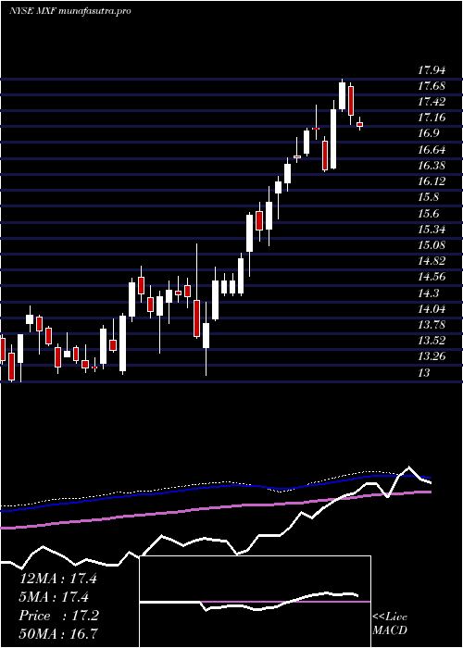Viewport: 463px width, 648px height.
Task: Click the 14.3 price axis label
Action: tap(429, 293)
